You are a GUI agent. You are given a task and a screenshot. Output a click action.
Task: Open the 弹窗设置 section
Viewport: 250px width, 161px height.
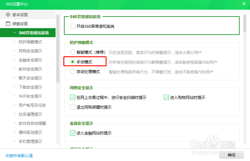pos(28,24)
